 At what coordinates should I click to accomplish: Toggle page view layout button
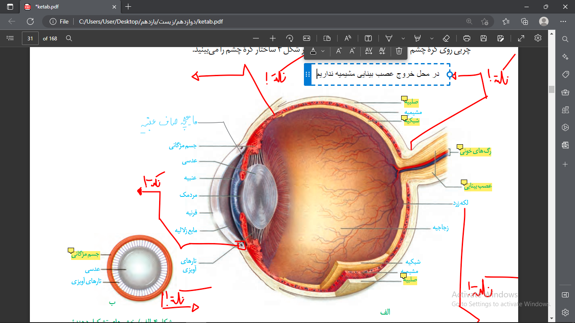tap(327, 38)
